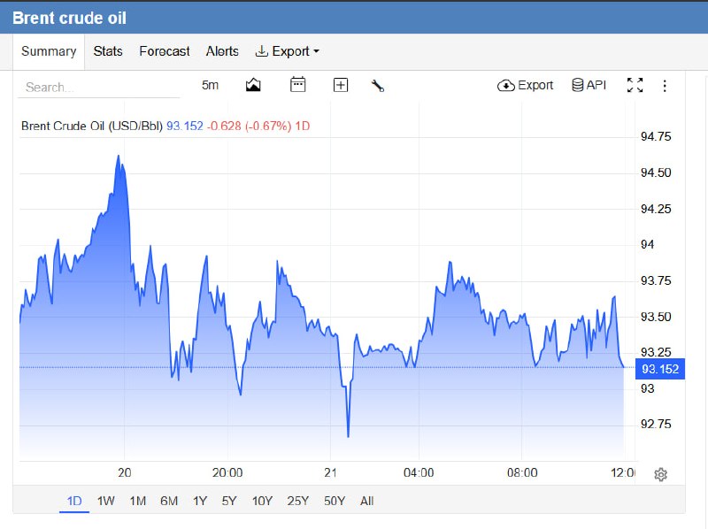Open the 5m interval selector
This screenshot has width=708, height=529.
[x=210, y=85]
